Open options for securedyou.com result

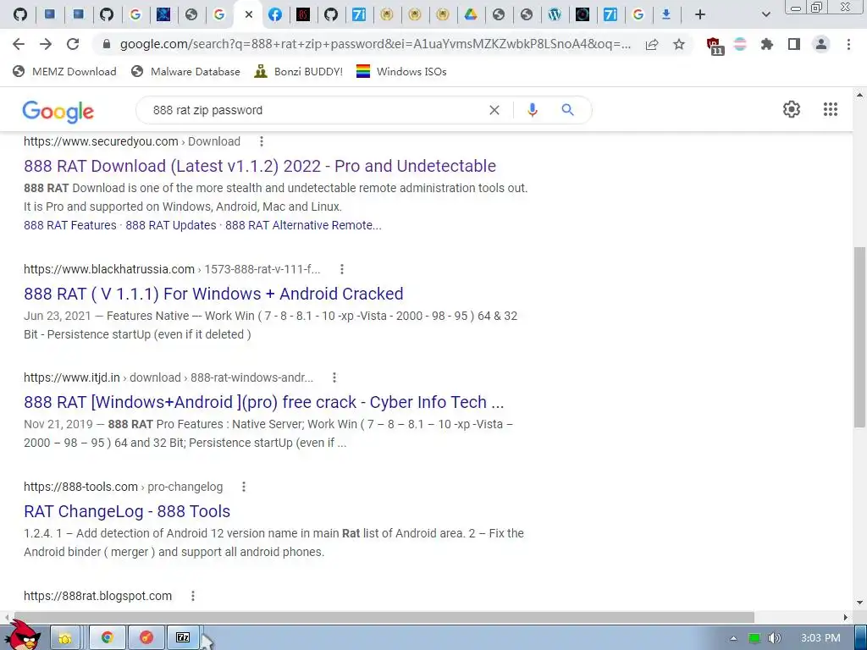pyautogui.click(x=262, y=141)
